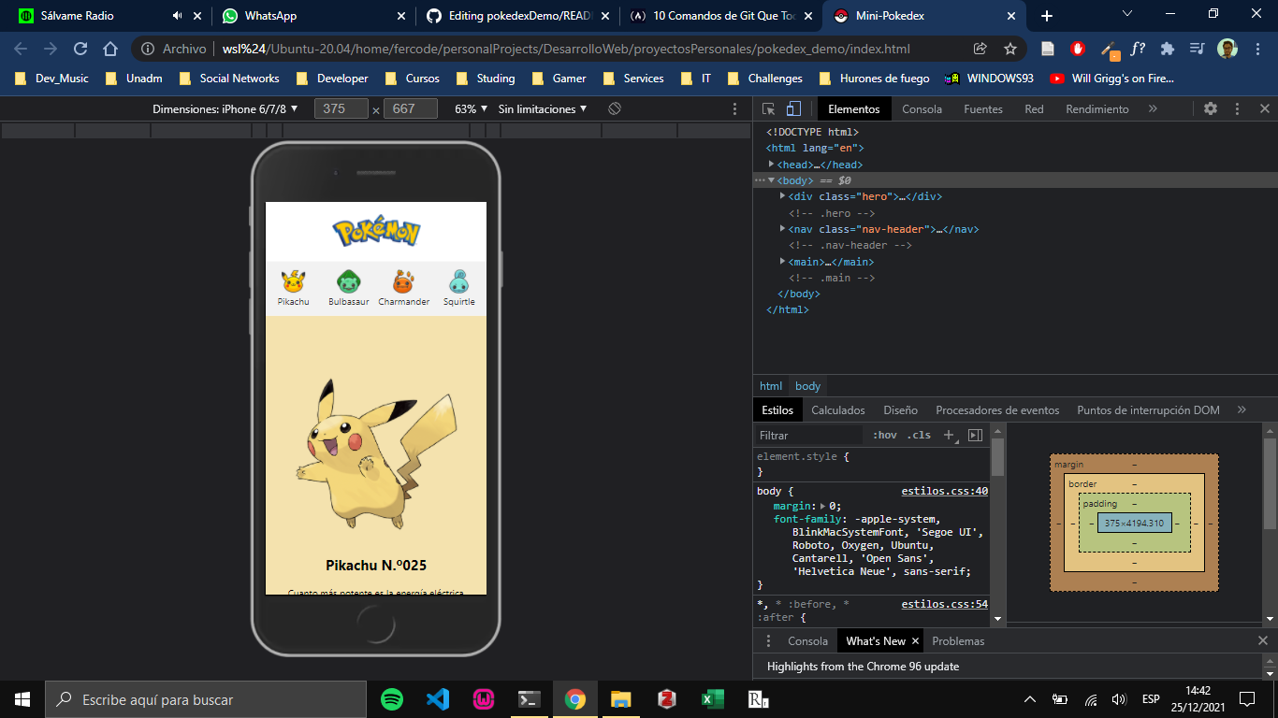The height and width of the screenshot is (718, 1278).
Task: Expand the div class hero node
Action: point(783,196)
